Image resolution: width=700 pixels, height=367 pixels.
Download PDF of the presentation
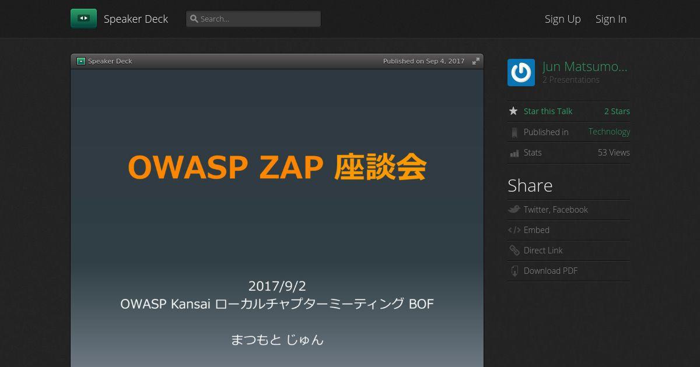click(551, 271)
